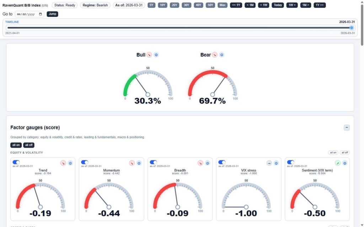Viewport: 364px width, 227px height.
Task: Select the 5Y range tab
Action: tap(151, 5)
